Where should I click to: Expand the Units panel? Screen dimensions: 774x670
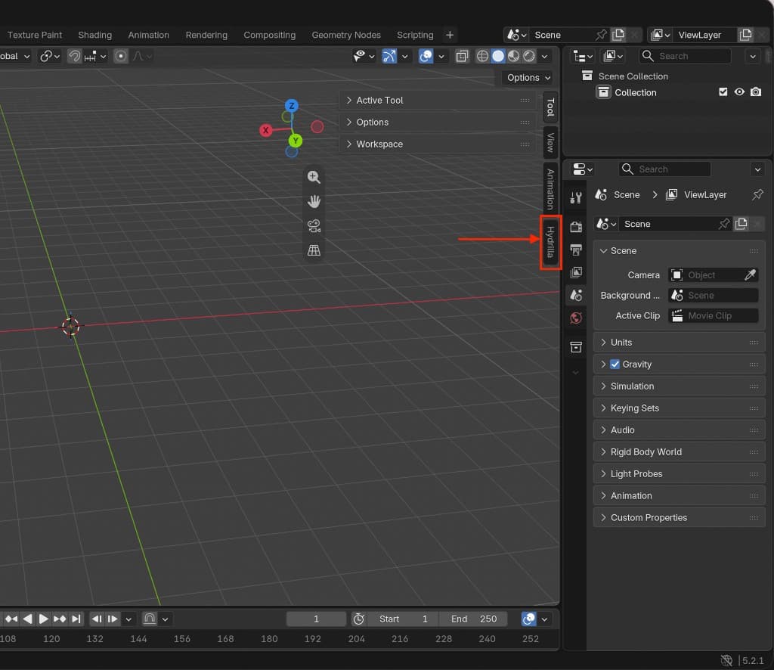point(680,343)
